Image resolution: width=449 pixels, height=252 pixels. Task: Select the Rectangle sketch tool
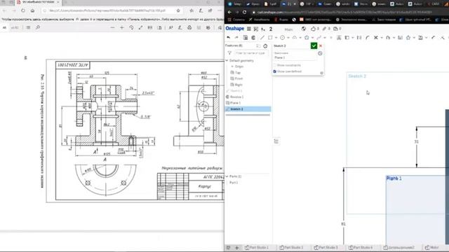pyautogui.click(x=270, y=37)
